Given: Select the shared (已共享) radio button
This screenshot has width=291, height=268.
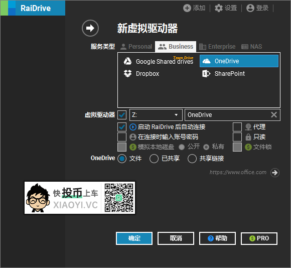Looking at the screenshot, I should [154, 159].
